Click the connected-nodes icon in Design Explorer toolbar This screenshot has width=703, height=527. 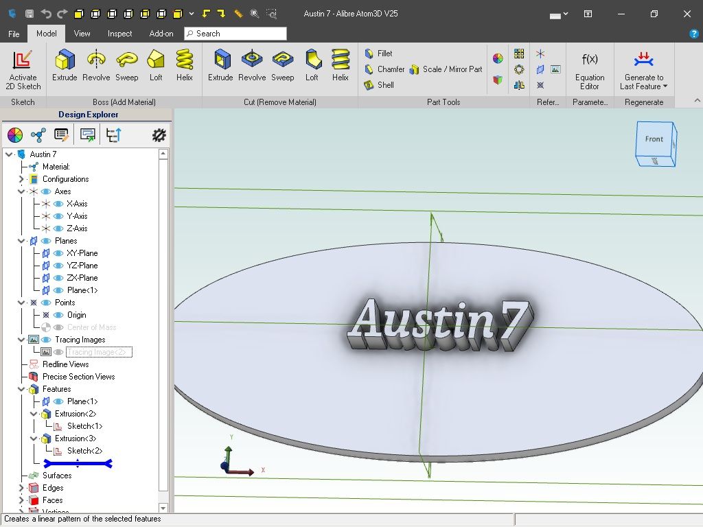pos(38,135)
